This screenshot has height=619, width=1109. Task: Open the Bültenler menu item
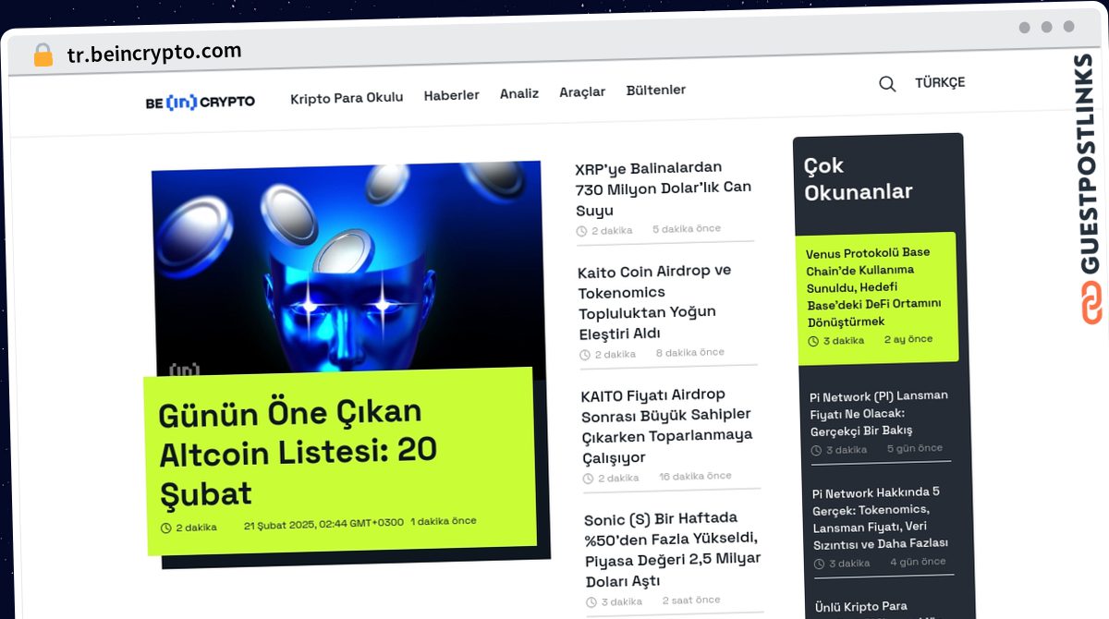click(x=656, y=90)
